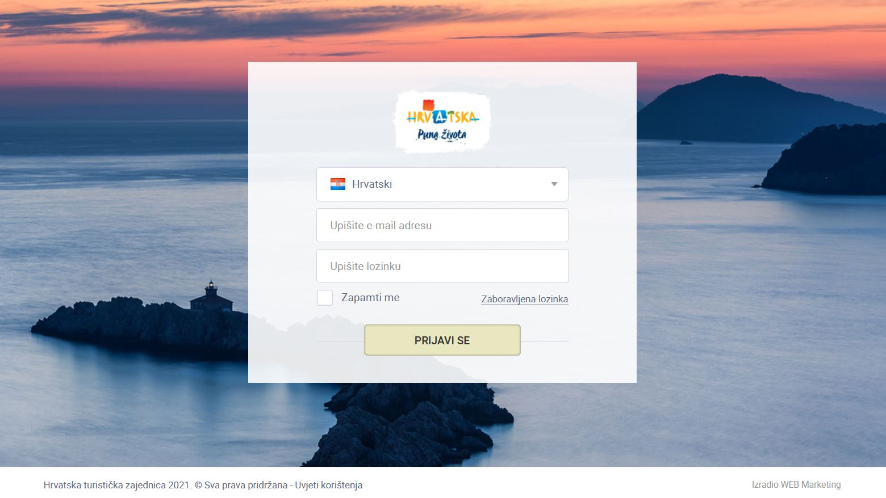Click the lighthouse in the background photo

point(211,296)
